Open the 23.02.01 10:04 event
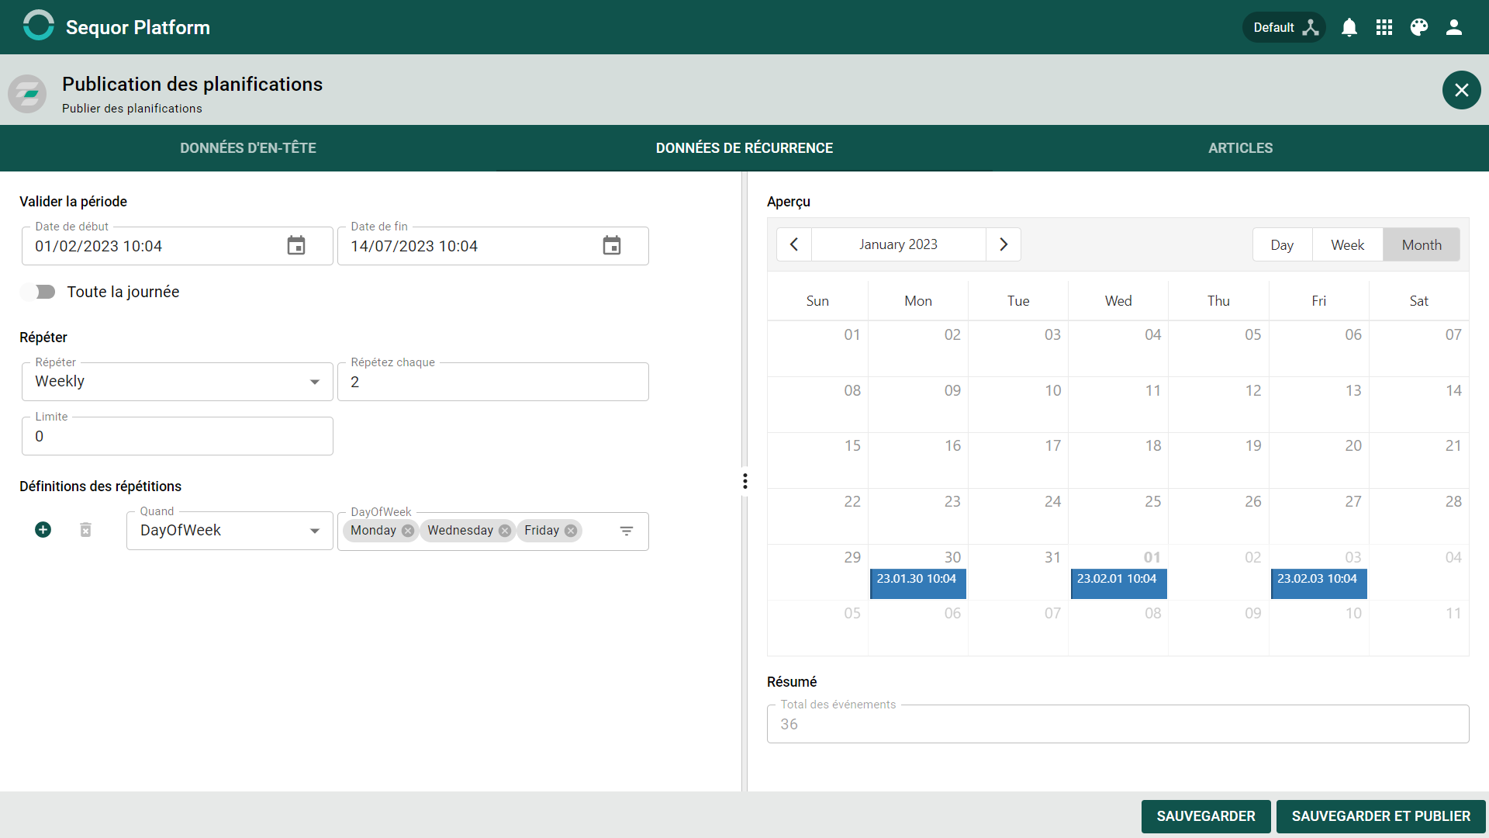 (x=1119, y=583)
